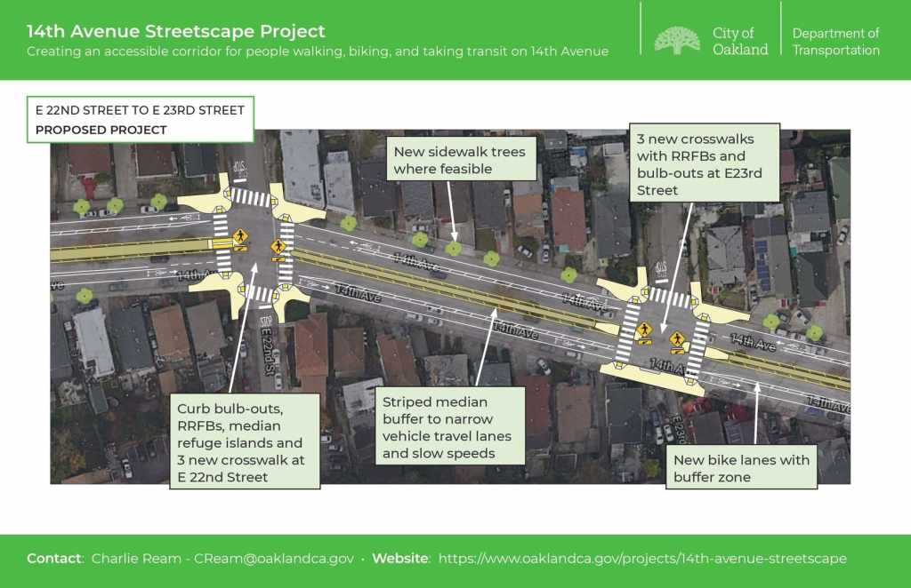Click the left pedestrian crossing sign at E 22nd Street
The width and height of the screenshot is (911, 588).
[239, 237]
